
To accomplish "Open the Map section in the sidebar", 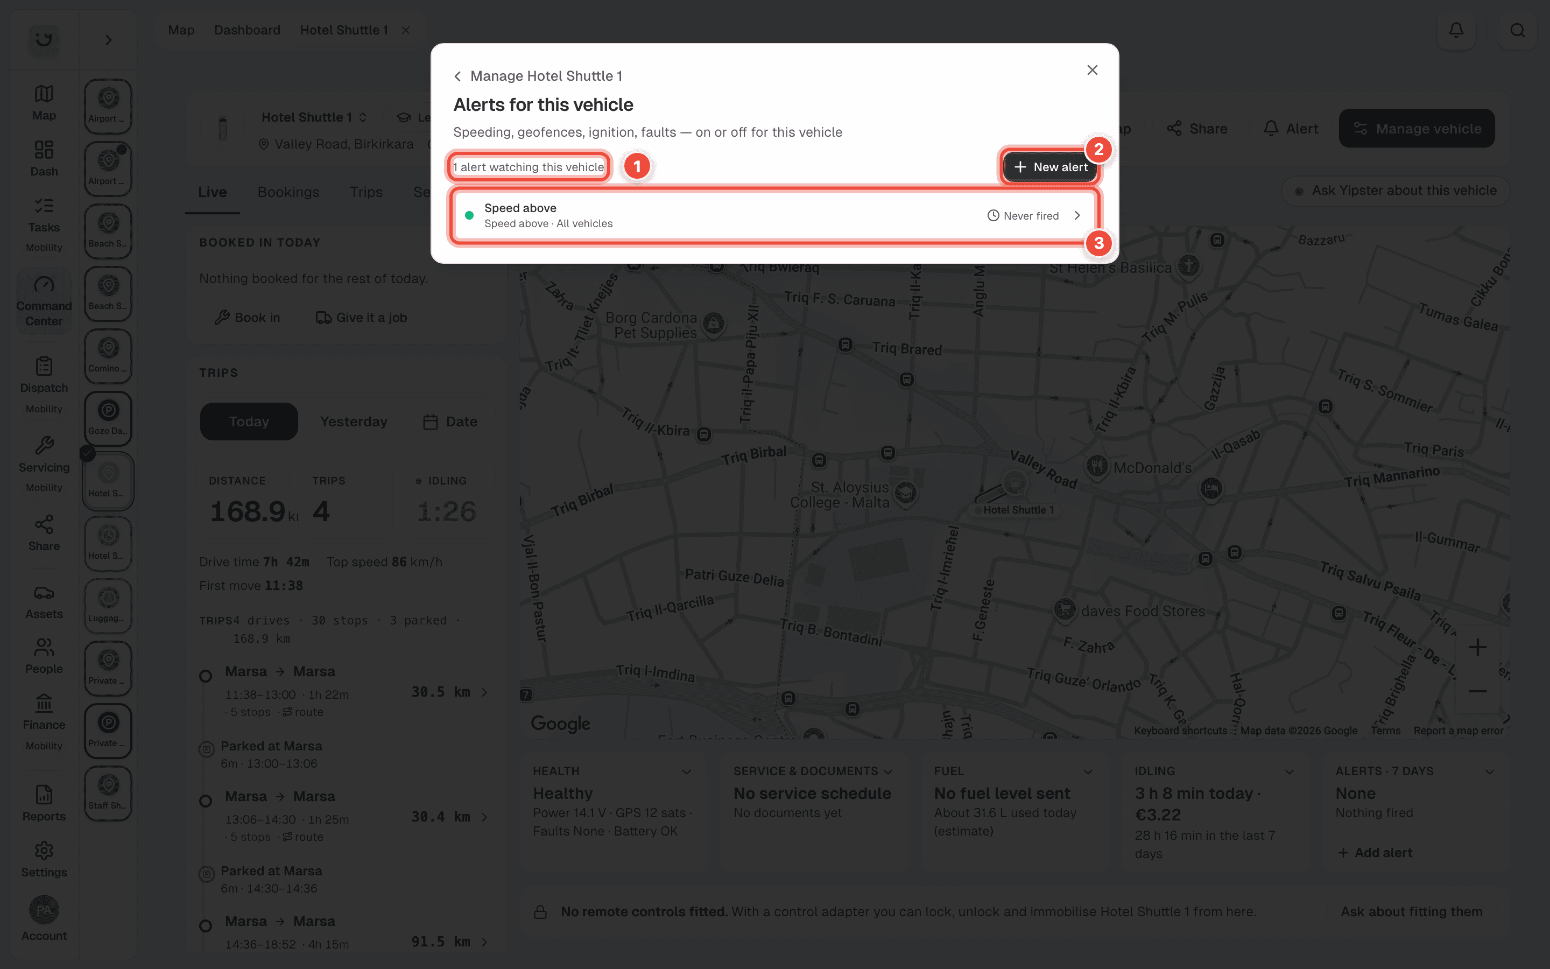I will 44,102.
